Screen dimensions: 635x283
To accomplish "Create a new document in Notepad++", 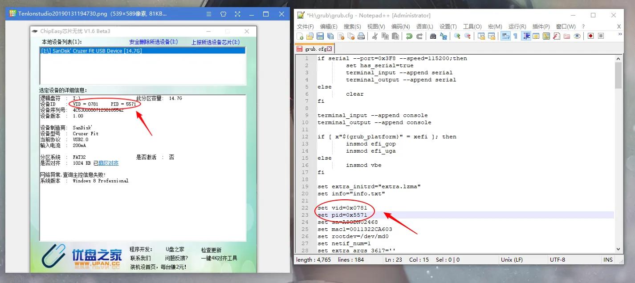I will click(x=300, y=36).
